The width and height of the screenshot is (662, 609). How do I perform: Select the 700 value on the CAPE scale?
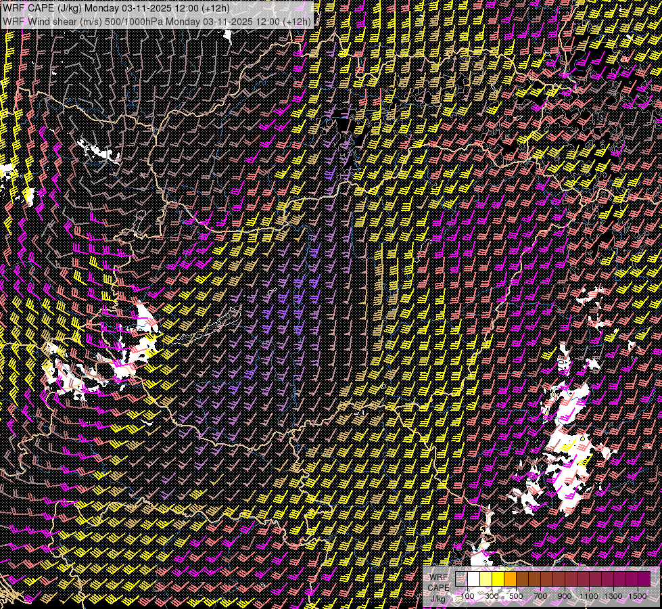(x=540, y=596)
